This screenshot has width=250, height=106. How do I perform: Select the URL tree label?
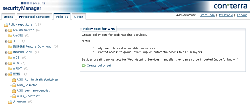pos(15,41)
